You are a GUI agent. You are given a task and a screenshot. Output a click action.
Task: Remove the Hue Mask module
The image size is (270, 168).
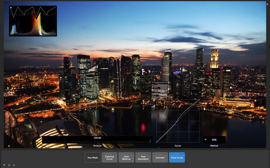click(x=87, y=154)
